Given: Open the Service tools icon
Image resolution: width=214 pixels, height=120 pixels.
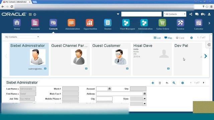Looking at the screenshot, I should [181, 23].
